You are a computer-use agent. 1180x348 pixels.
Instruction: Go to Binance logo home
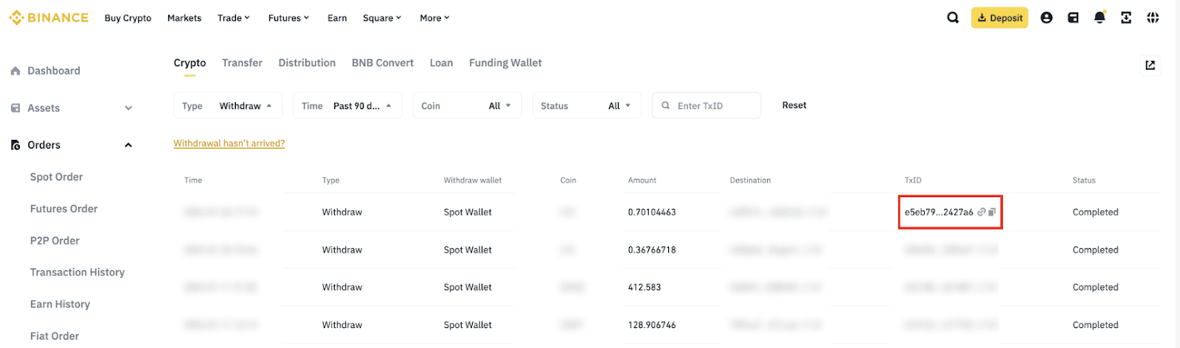point(49,18)
